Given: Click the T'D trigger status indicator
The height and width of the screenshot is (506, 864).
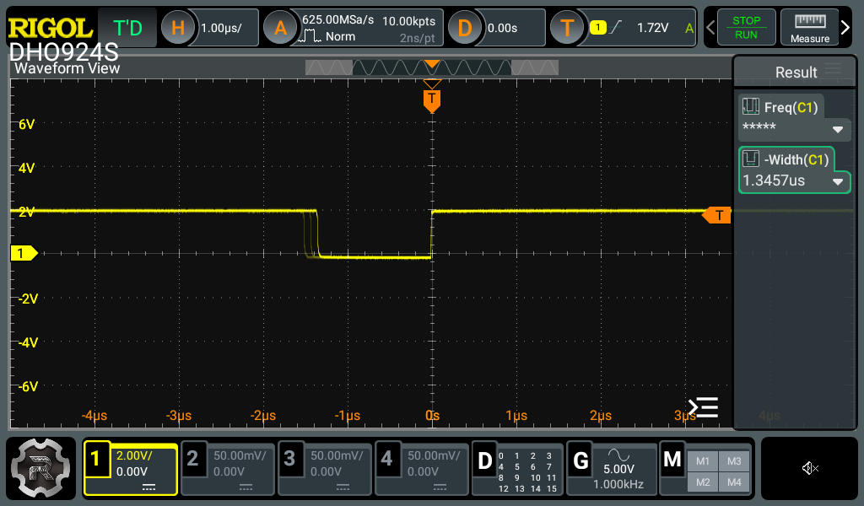Looking at the screenshot, I should coord(127,27).
